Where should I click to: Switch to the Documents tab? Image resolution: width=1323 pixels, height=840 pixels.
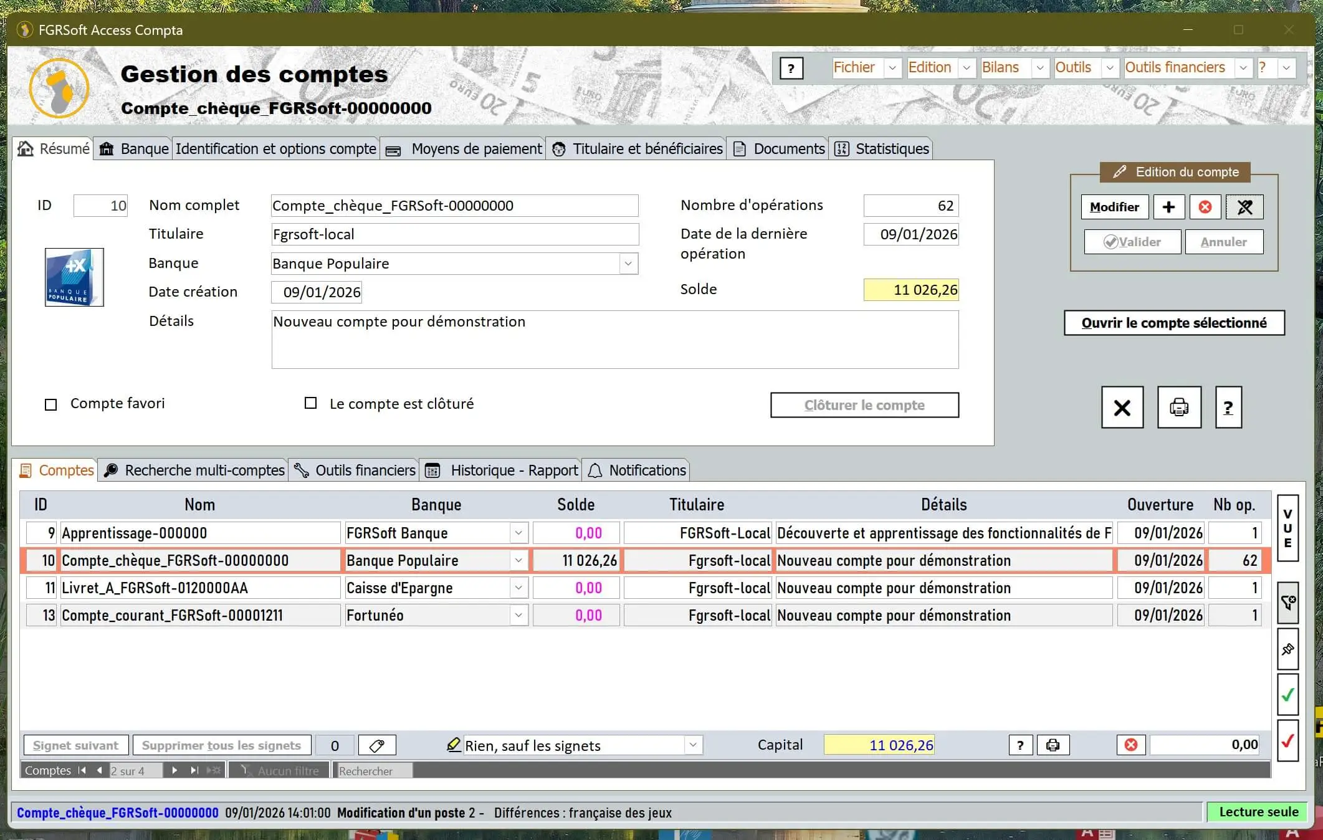pyautogui.click(x=779, y=149)
